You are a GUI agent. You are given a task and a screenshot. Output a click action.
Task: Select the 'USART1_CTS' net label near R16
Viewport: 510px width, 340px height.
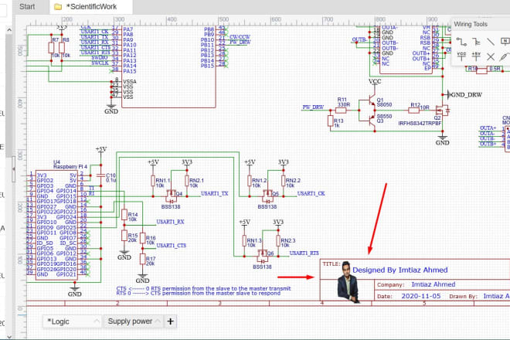[171, 245]
